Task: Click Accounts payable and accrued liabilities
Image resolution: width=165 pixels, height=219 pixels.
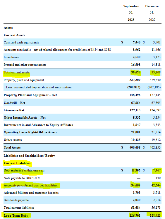Action: (31, 186)
